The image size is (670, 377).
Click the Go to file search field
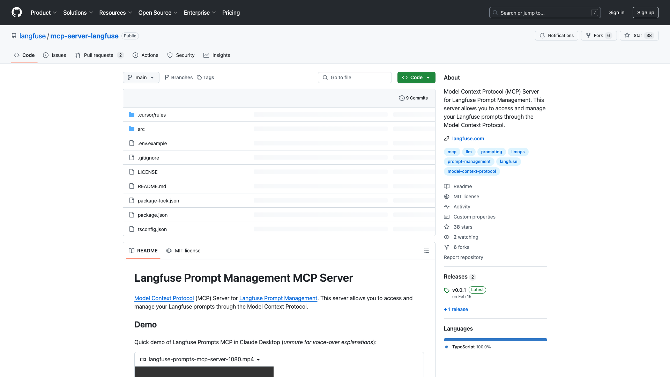[355, 77]
